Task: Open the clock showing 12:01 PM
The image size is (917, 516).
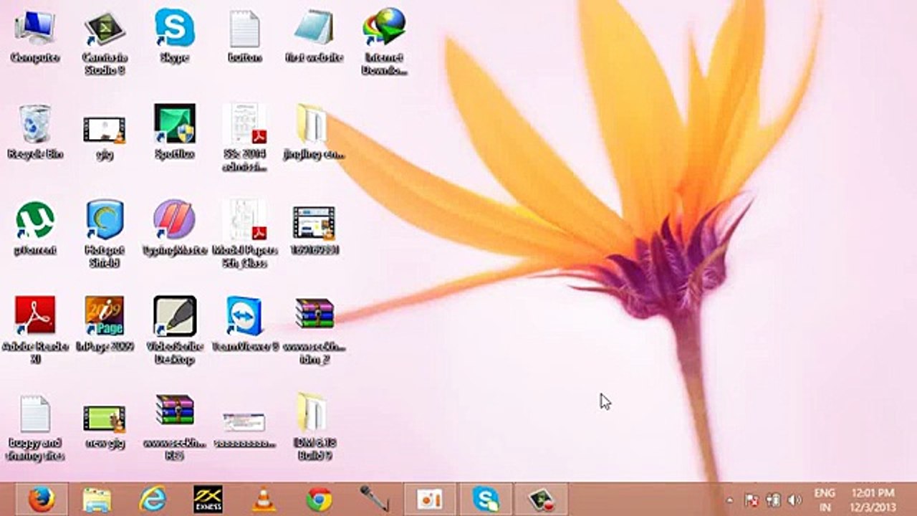Action: click(873, 500)
